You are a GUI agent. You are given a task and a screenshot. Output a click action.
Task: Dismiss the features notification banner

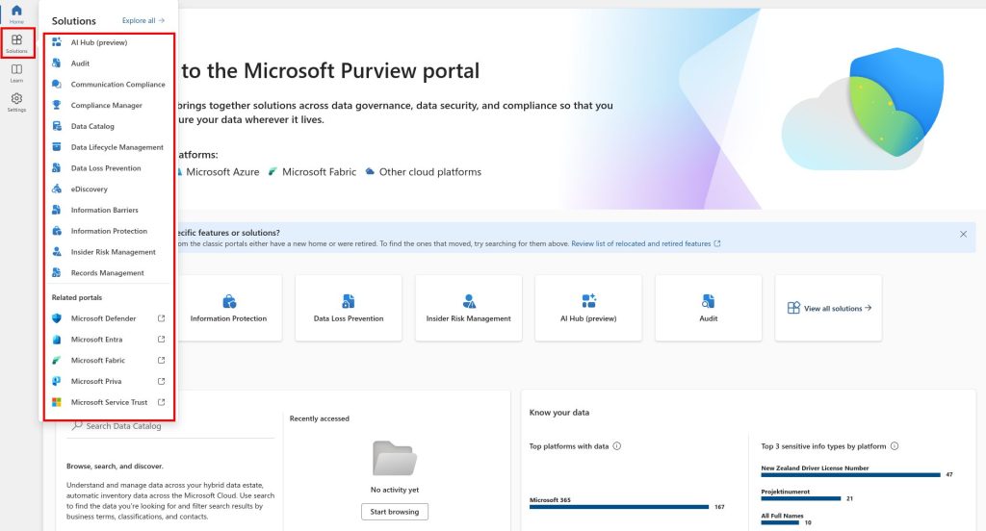pyautogui.click(x=963, y=234)
